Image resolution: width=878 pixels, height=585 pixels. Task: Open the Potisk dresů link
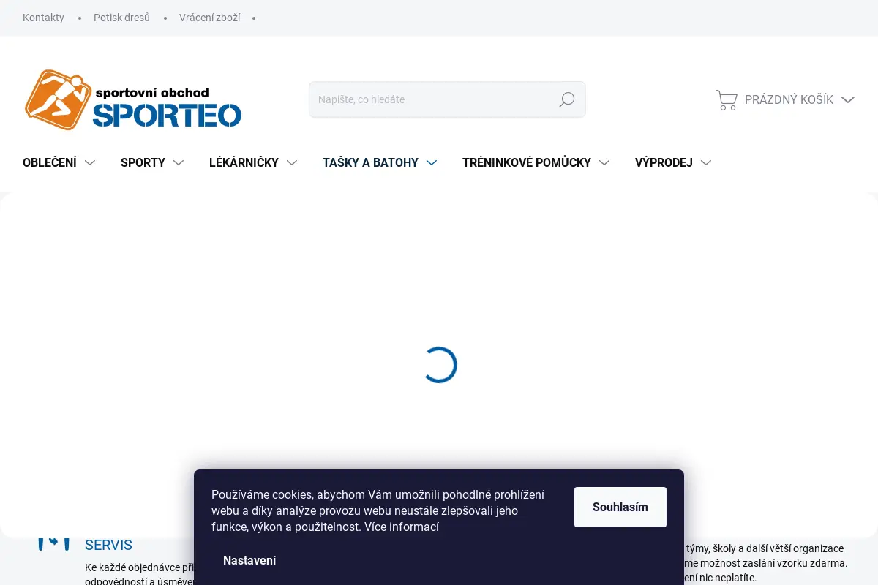pyautogui.click(x=121, y=18)
